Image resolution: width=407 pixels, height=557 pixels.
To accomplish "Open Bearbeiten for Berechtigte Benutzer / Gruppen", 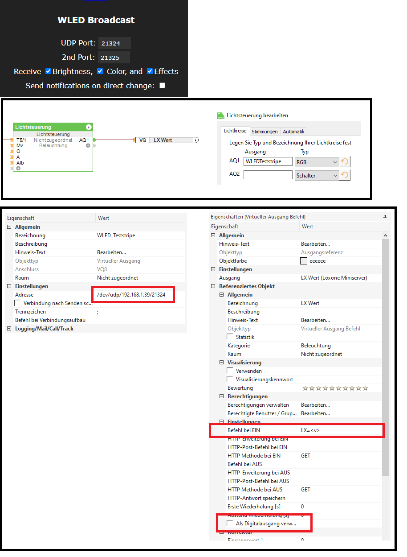I will click(315, 413).
